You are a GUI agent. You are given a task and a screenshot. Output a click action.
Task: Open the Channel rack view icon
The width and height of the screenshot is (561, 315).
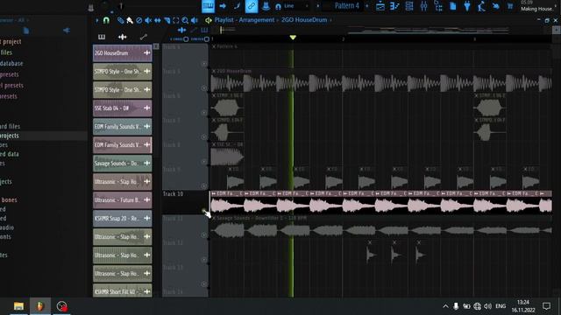pyautogui.click(x=409, y=6)
